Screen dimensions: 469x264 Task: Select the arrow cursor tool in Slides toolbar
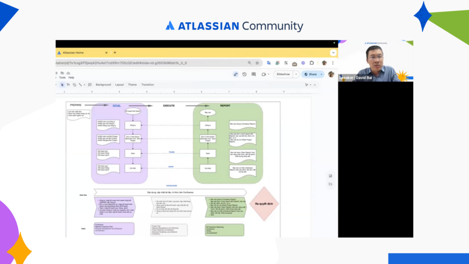[62, 85]
